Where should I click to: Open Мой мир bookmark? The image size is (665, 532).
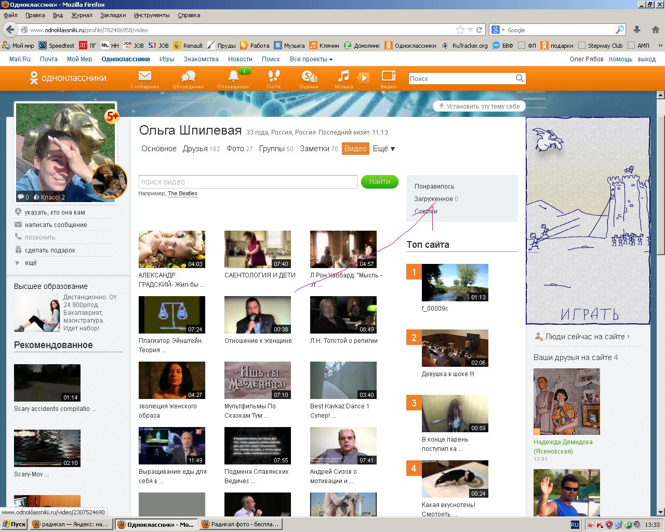pos(18,45)
